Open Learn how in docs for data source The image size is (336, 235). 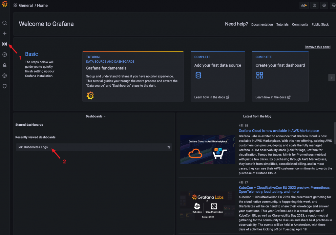212,97
